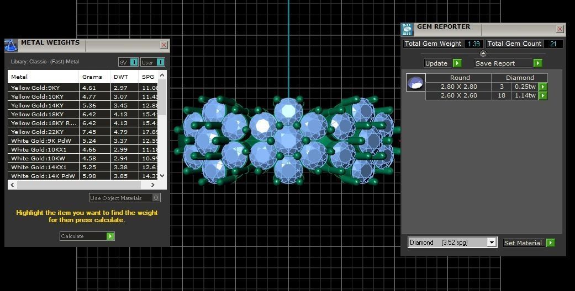Image resolution: width=575 pixels, height=291 pixels.
Task: Click green arrow beside 0.25tw row
Action: [543, 87]
